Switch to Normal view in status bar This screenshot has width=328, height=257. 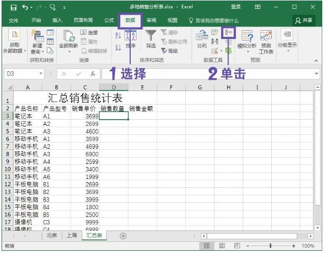coord(207,246)
